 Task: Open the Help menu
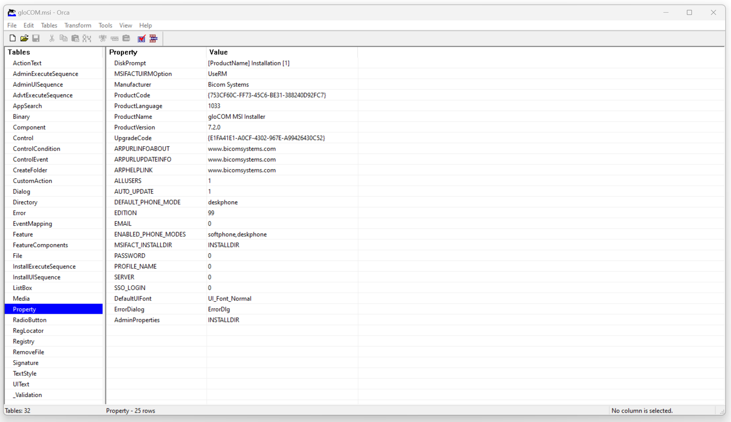(145, 25)
